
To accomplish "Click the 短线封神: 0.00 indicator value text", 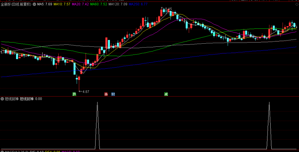I will (x=31, y=99).
